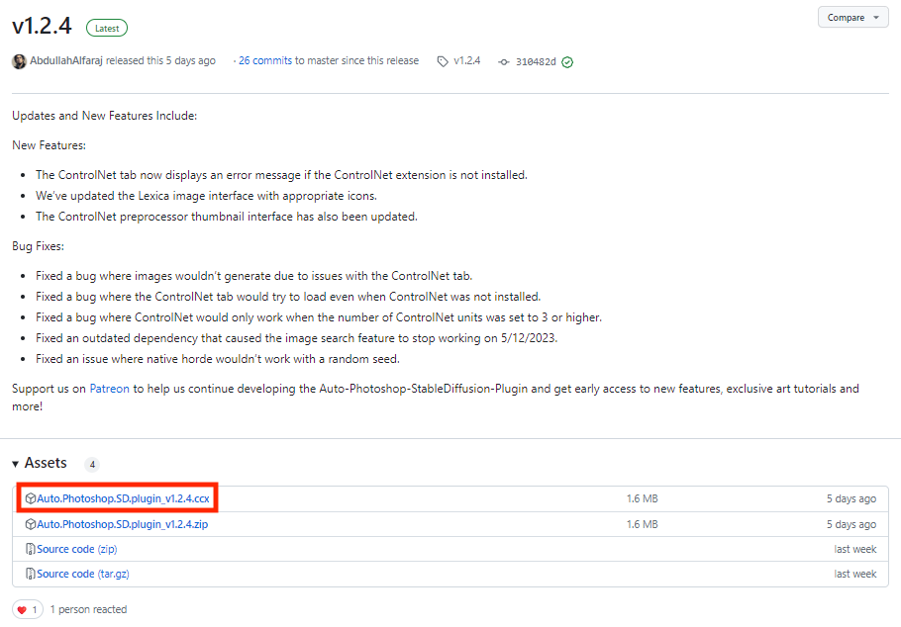Screen dimensions: 901x627
Task: Click 'Updates and New Features Include:' text
Action: [105, 116]
